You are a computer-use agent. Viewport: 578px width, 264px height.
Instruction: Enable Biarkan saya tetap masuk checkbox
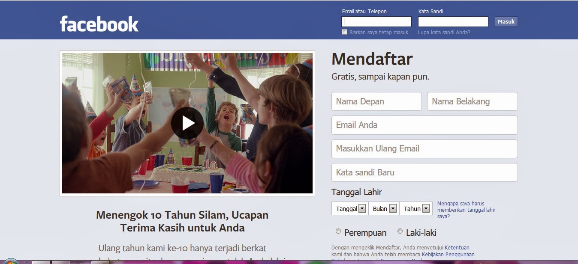coord(344,32)
